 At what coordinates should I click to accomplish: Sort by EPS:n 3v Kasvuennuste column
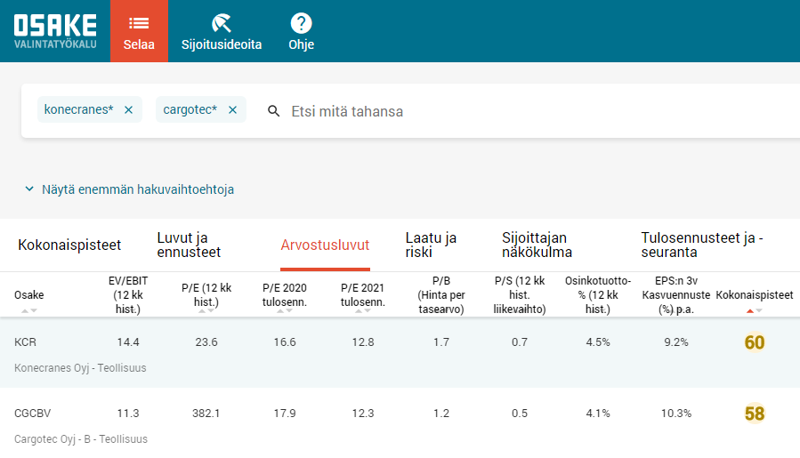click(676, 294)
